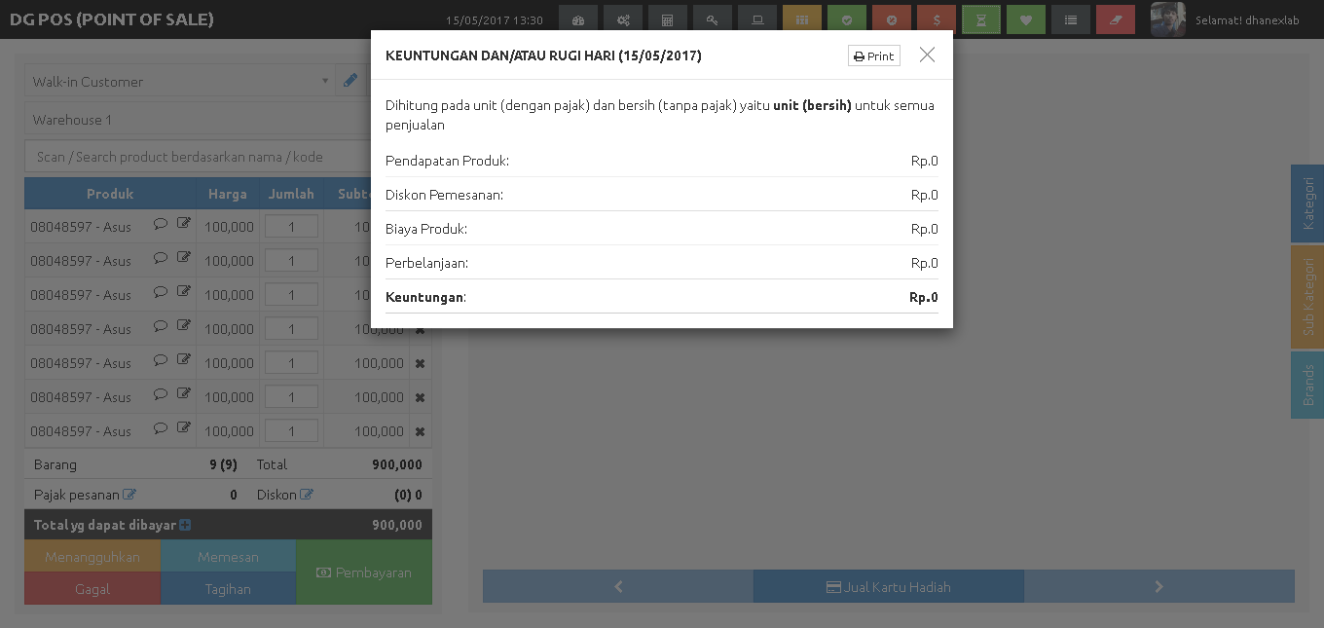Click the edit icon beside Pajak pesanan
Image resolution: width=1324 pixels, height=628 pixels.
click(129, 495)
